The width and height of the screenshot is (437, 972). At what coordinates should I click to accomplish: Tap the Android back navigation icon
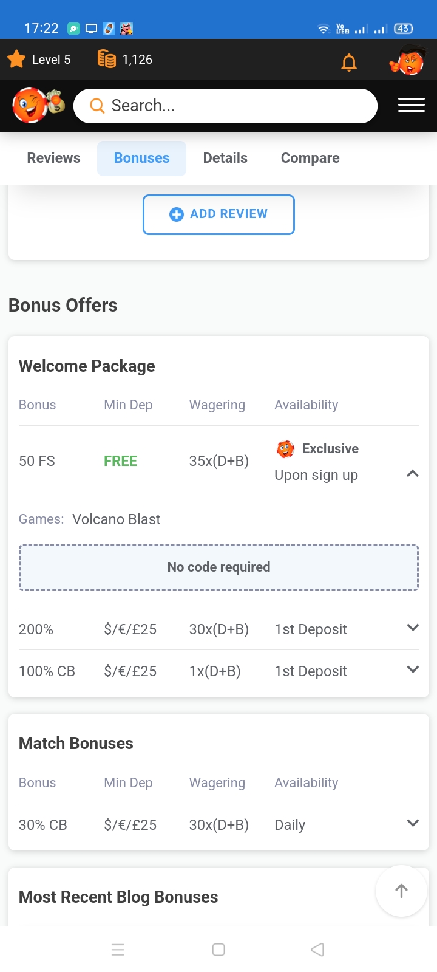317,950
